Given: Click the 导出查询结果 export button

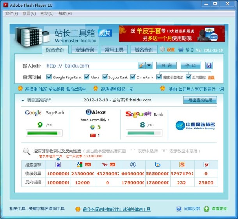Looking at the screenshot, I should pos(200,100).
